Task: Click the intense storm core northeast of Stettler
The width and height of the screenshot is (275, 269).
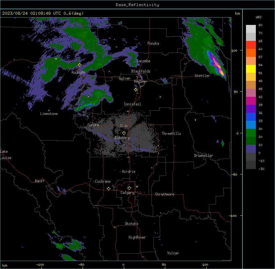Action: pos(216,64)
